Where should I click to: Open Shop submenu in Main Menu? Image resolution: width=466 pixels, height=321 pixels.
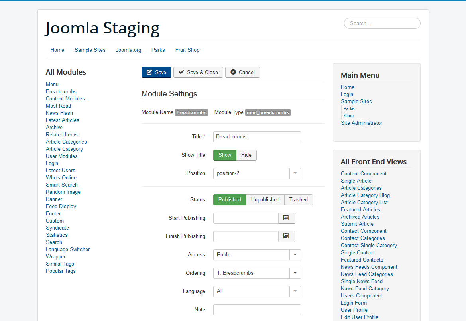tap(349, 116)
